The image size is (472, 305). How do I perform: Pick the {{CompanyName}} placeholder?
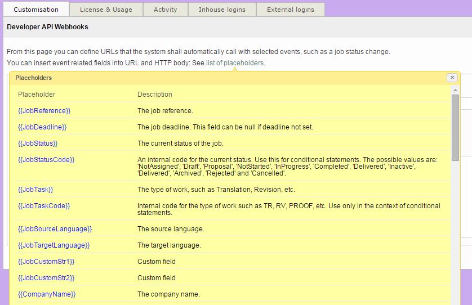[x=47, y=294]
